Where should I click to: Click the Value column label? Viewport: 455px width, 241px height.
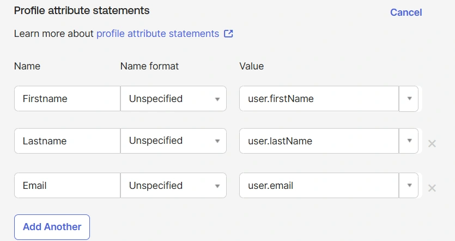[251, 66]
